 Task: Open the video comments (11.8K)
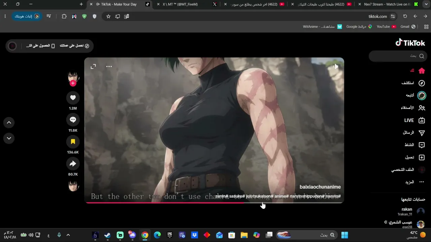73,120
